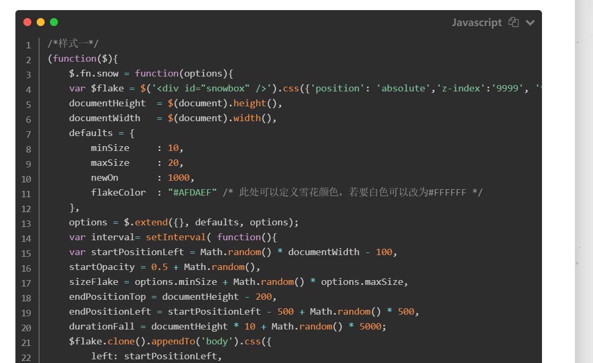
Task: Click 'snowbox' id string on line 4
Action: pyautogui.click(x=225, y=88)
